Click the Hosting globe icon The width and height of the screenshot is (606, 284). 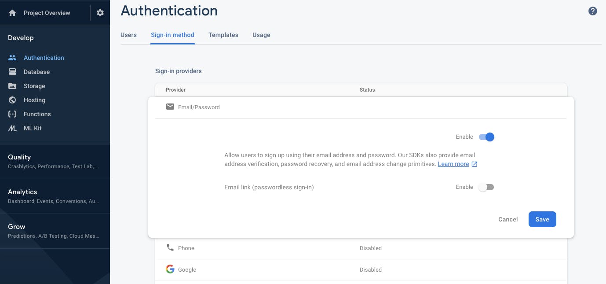pyautogui.click(x=12, y=100)
